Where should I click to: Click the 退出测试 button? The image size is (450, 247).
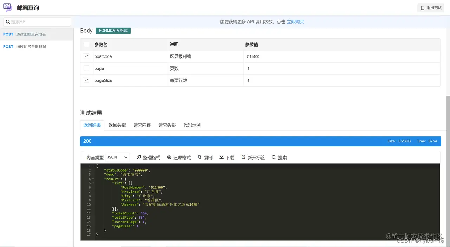[x=431, y=8]
